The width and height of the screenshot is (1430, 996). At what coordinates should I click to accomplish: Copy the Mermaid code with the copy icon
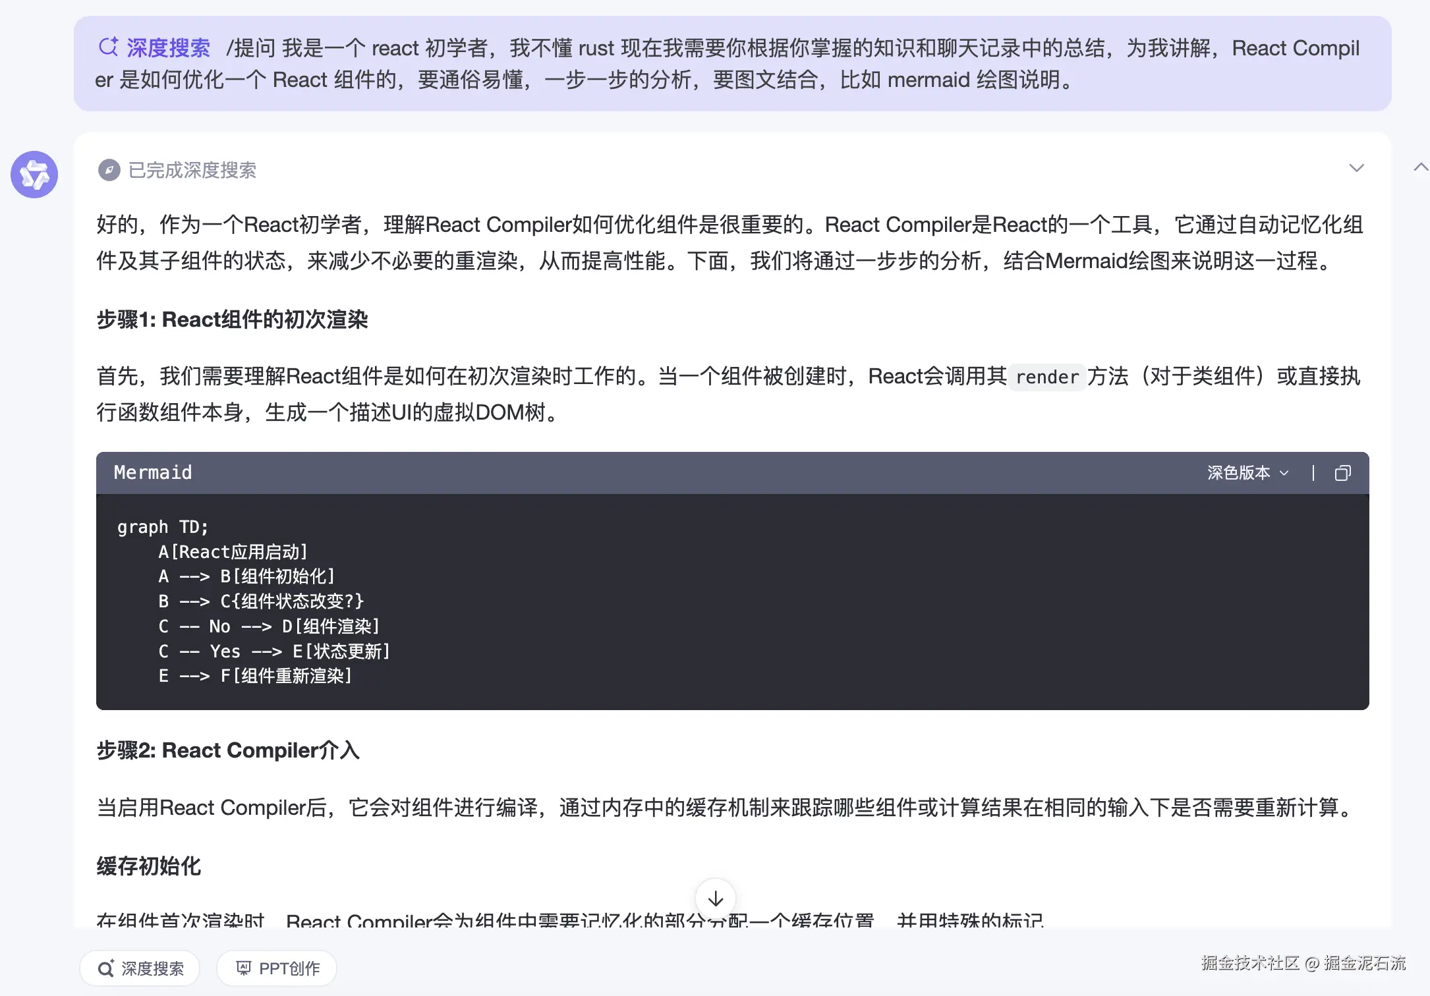click(1342, 473)
